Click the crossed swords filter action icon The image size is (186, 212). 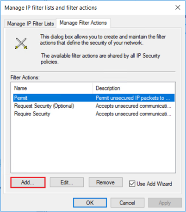point(21,43)
